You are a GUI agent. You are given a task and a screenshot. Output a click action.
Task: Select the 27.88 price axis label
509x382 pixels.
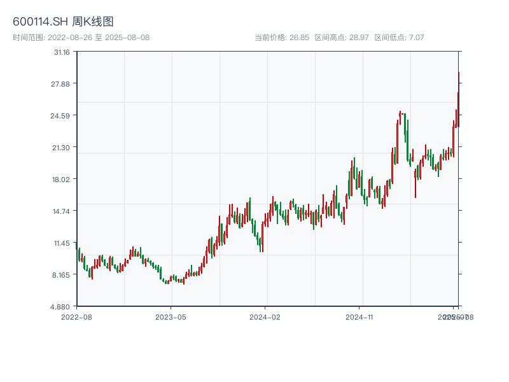point(61,83)
